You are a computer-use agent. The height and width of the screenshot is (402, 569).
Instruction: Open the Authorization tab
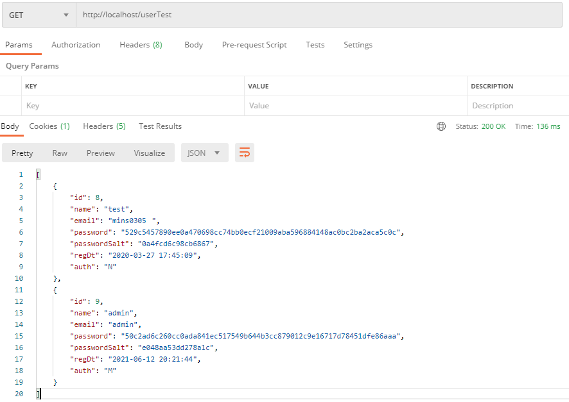pyautogui.click(x=76, y=45)
